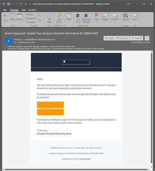
Task: Click Reply button in message header
Action: pos(109,38)
